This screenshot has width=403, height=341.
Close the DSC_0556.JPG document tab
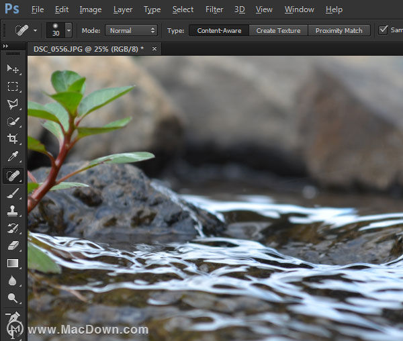click(154, 48)
